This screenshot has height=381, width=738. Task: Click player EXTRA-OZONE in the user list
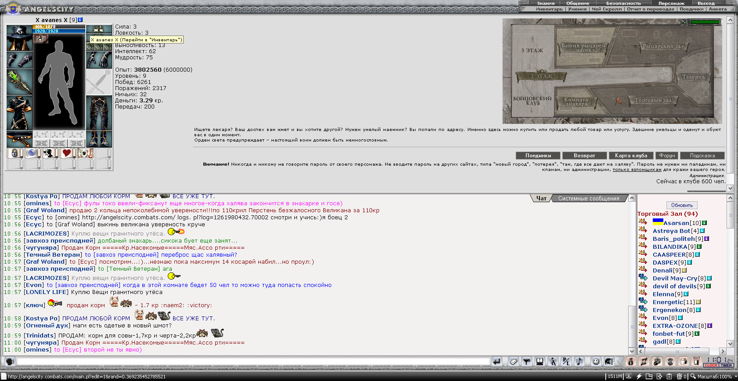pos(675,326)
